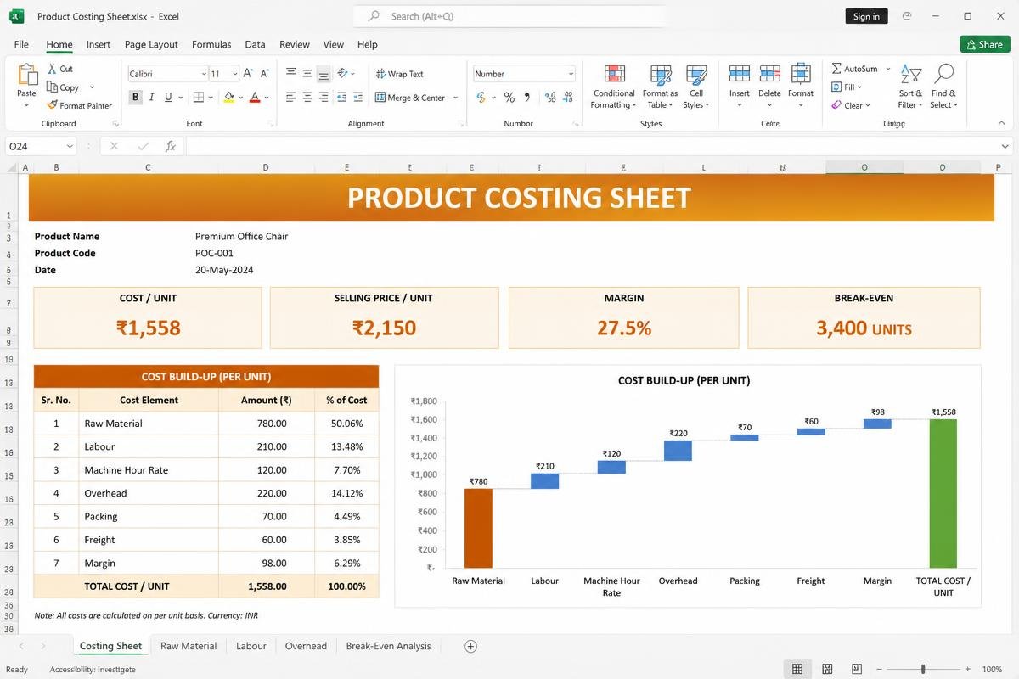Align text left

(x=291, y=98)
